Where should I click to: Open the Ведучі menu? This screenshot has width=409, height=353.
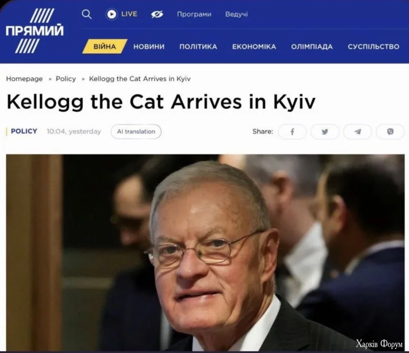236,14
